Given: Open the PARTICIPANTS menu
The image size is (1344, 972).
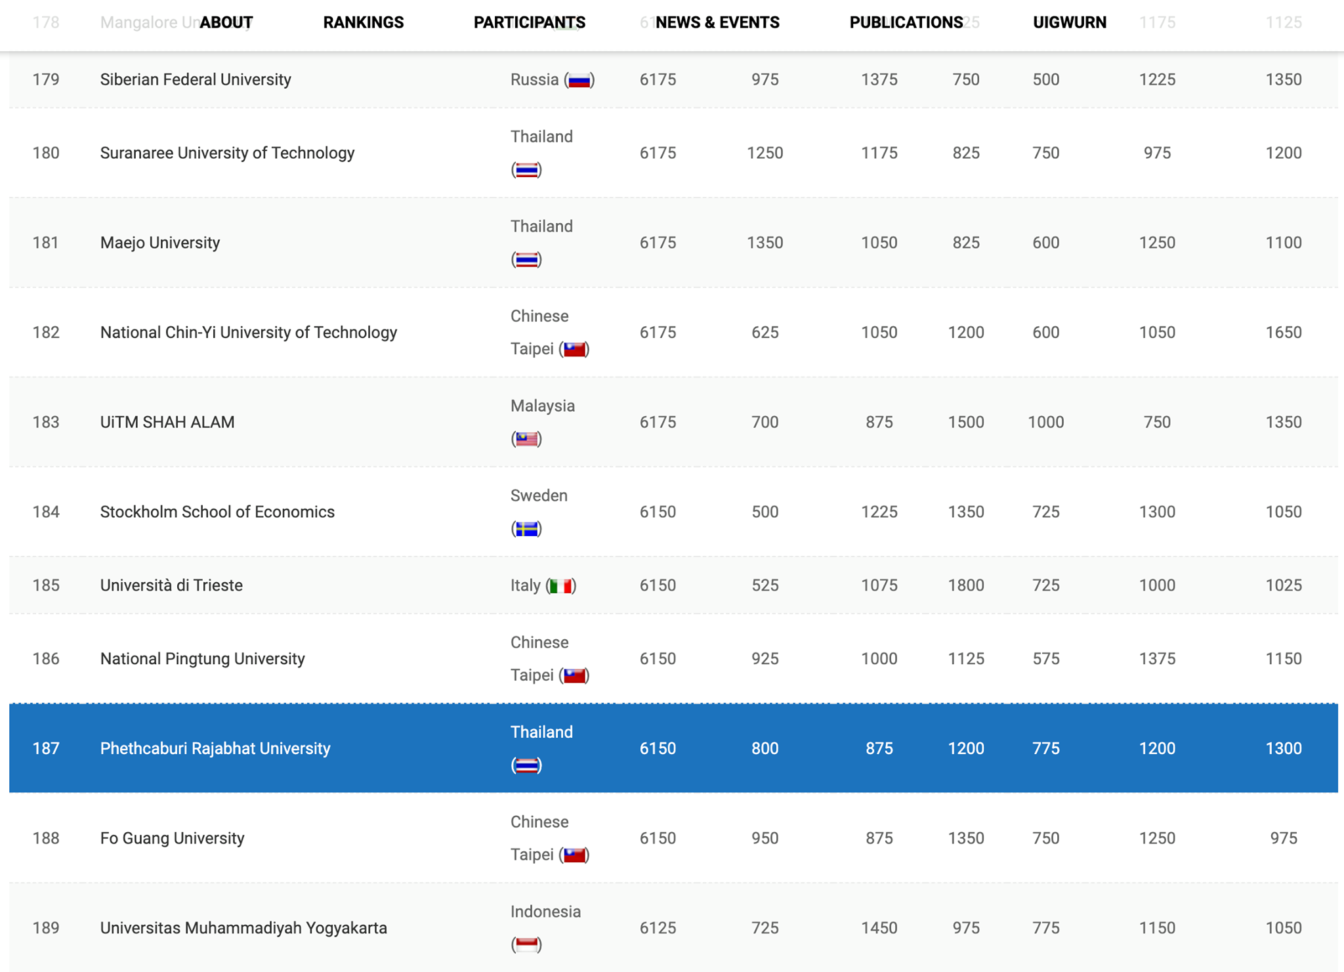Looking at the screenshot, I should [x=529, y=22].
